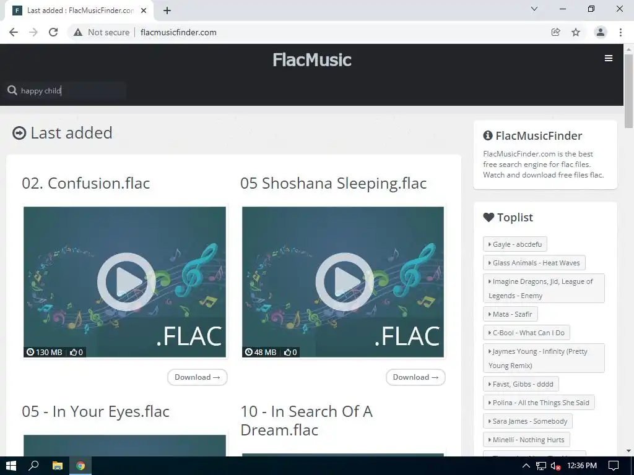The image size is (634, 475).
Task: Click the page scrollbar thumb
Action: (629, 91)
